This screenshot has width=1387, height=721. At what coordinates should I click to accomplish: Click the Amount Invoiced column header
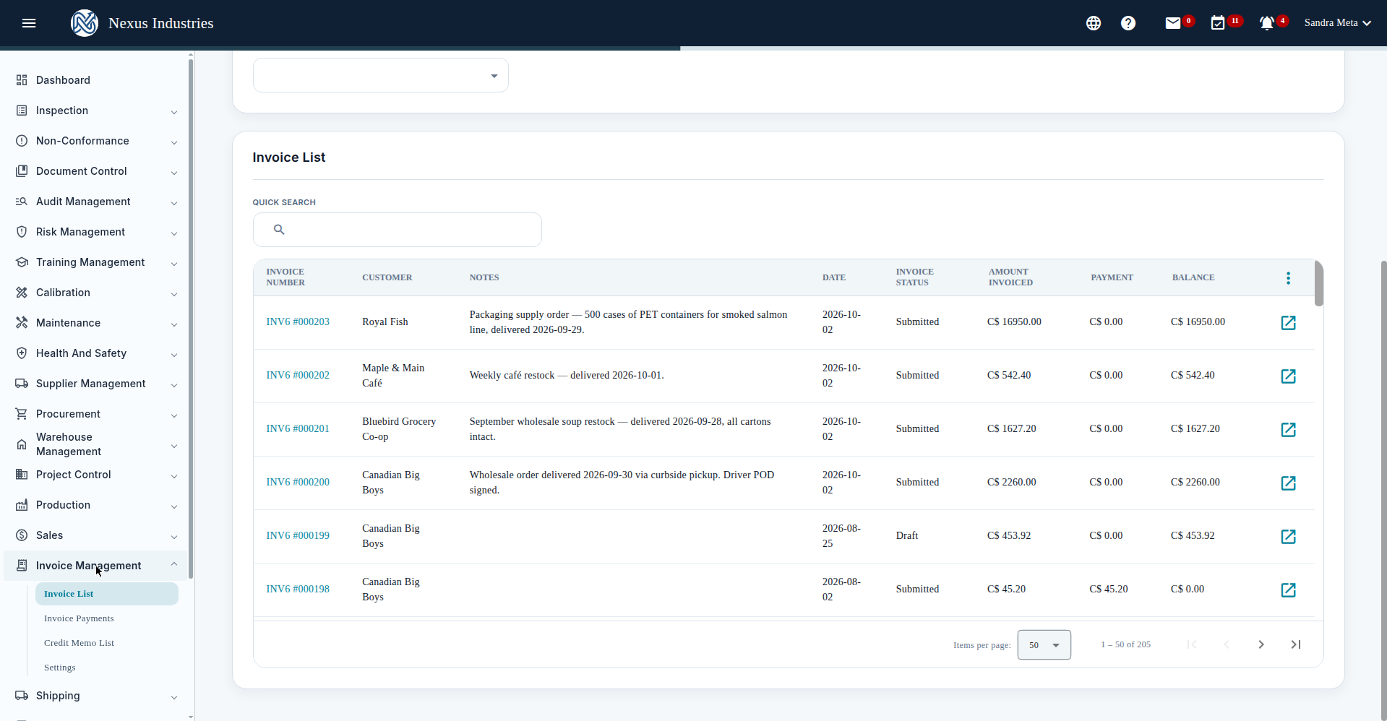(x=1010, y=277)
